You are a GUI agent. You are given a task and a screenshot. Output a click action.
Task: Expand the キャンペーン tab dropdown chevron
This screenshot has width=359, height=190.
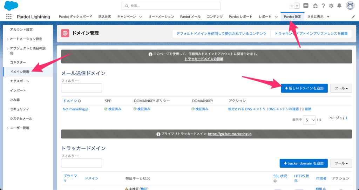(141, 17)
